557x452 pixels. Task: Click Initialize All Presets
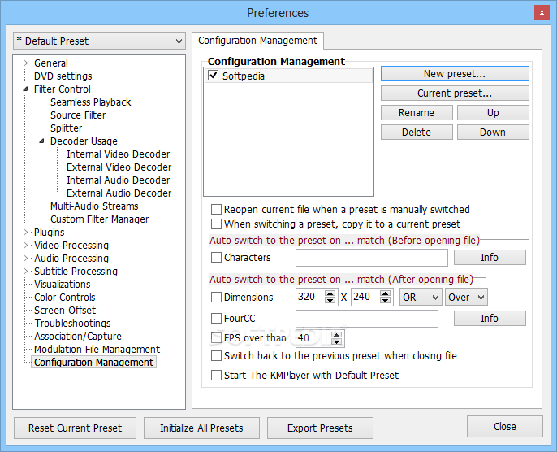(201, 428)
